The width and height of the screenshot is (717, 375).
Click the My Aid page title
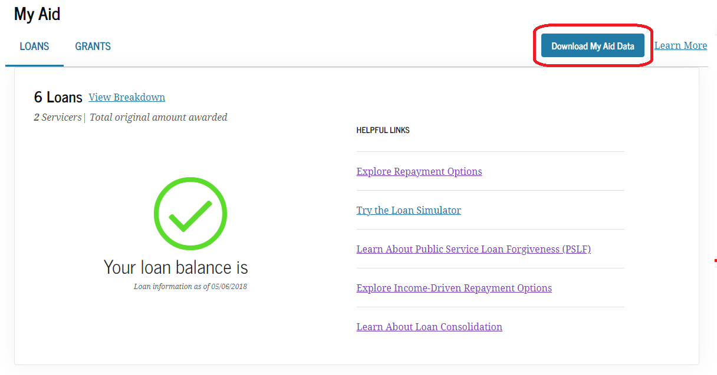37,14
